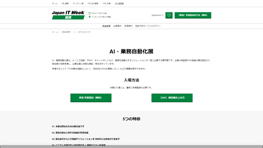Image resolution: width=263 pixels, height=148 pixels.
Task: Click the main heading AI・業務自動化展
Action: click(x=131, y=51)
